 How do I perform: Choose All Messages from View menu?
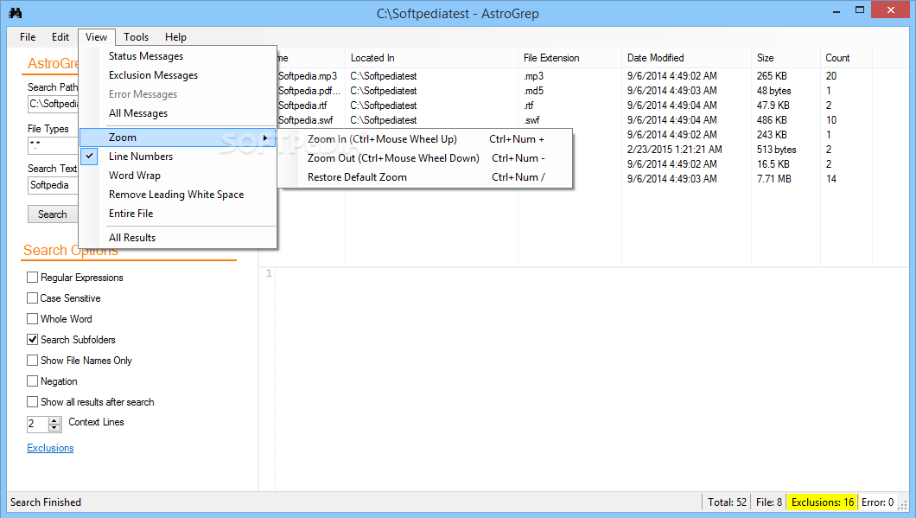tap(178, 112)
